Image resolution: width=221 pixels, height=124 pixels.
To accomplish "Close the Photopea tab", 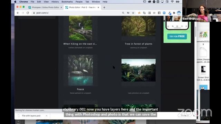I will (61, 8).
